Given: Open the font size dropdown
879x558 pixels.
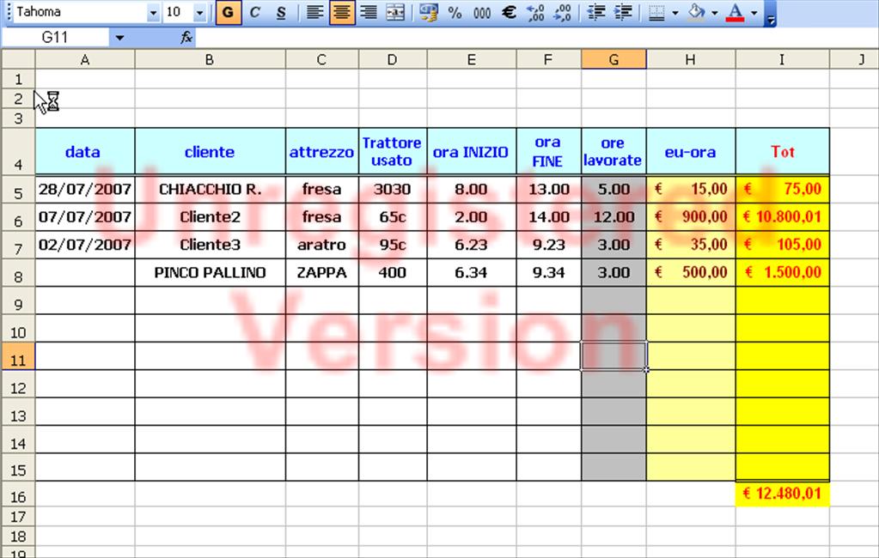Looking at the screenshot, I should coord(200,13).
